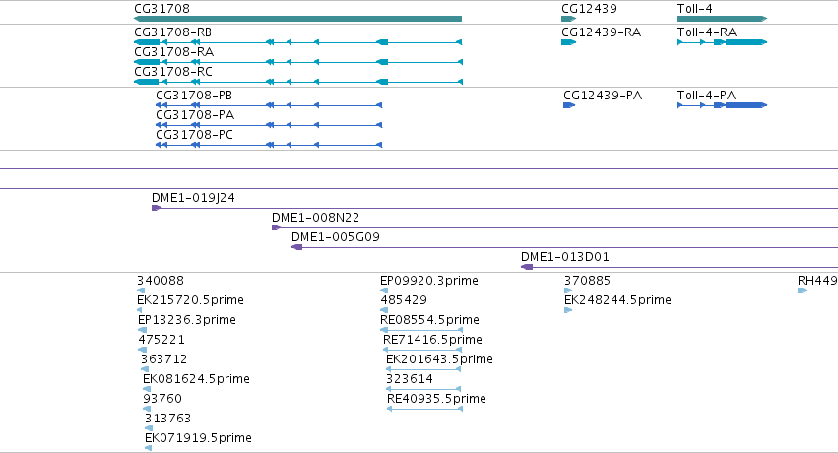Screen dimensions: 838x453
Task: Click the EK215720.5prime EST label
Action: point(190,300)
